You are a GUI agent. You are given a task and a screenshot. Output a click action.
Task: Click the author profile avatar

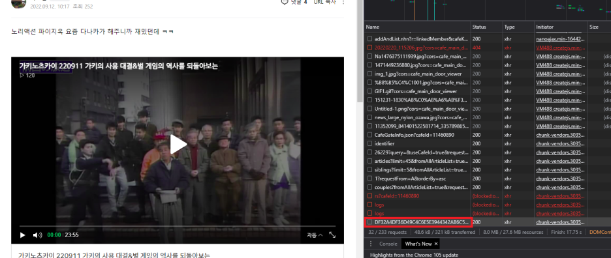(x=19, y=3)
